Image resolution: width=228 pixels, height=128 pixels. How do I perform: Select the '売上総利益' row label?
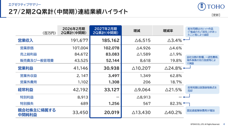(x=28, y=54)
